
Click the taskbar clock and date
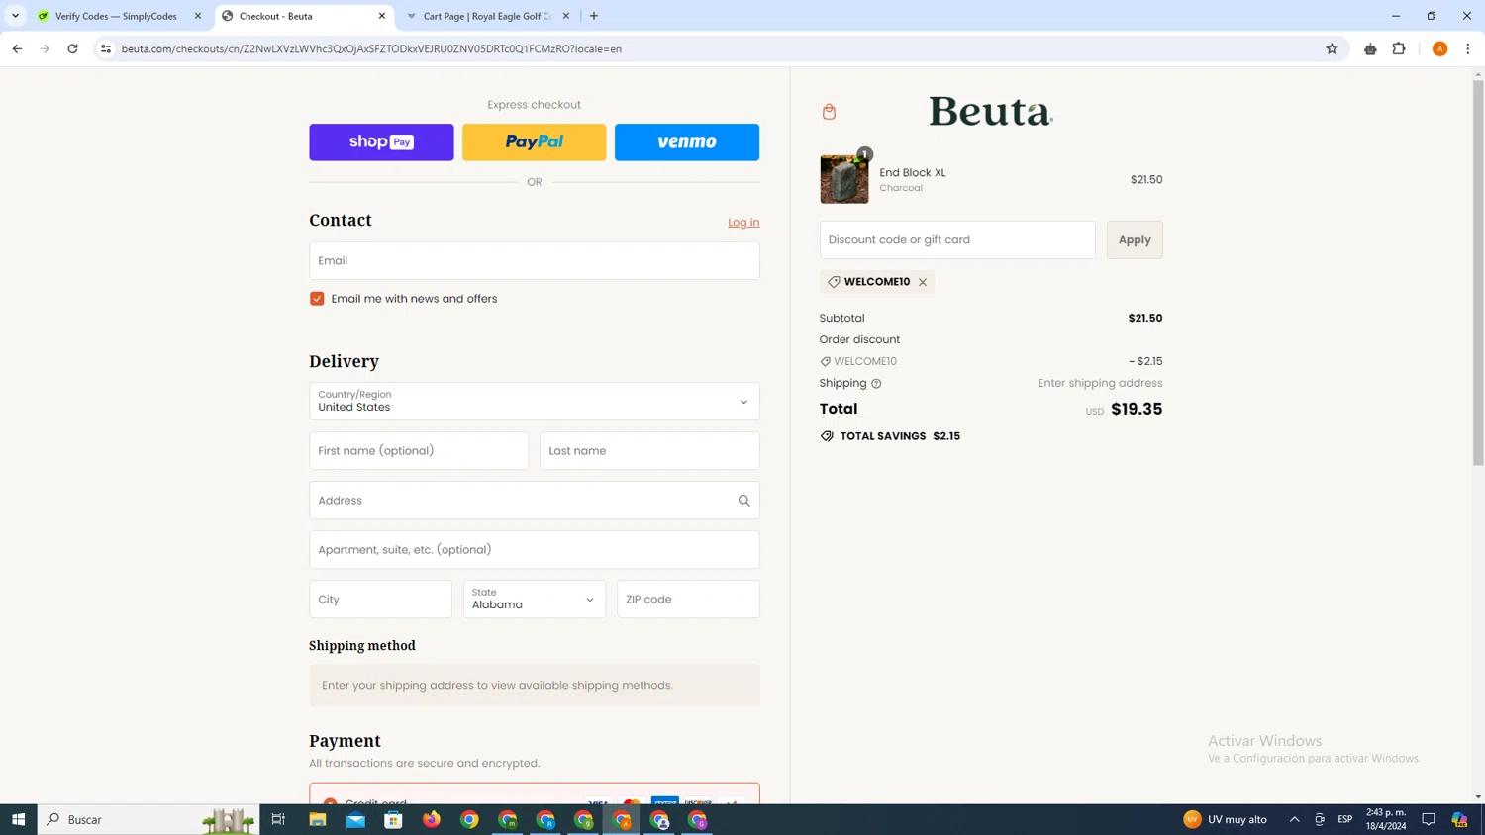point(1386,819)
